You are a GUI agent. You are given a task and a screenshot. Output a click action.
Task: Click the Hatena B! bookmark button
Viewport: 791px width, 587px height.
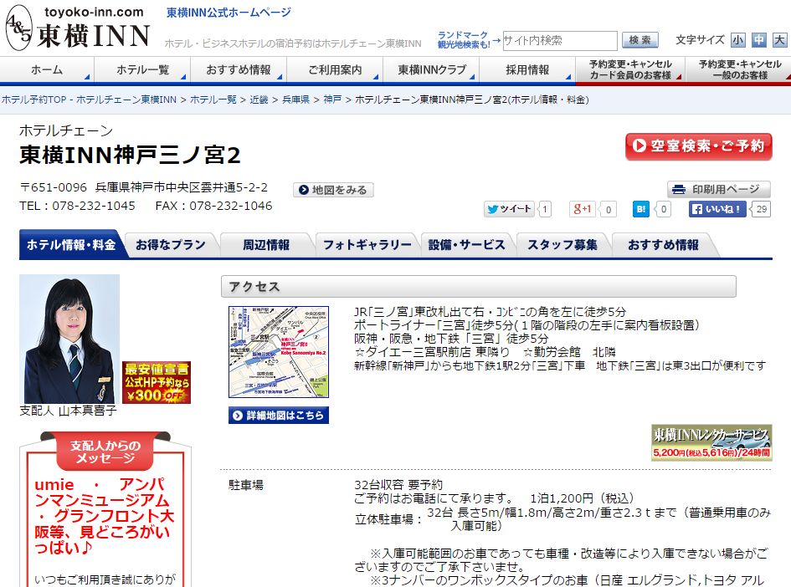pyautogui.click(x=640, y=209)
